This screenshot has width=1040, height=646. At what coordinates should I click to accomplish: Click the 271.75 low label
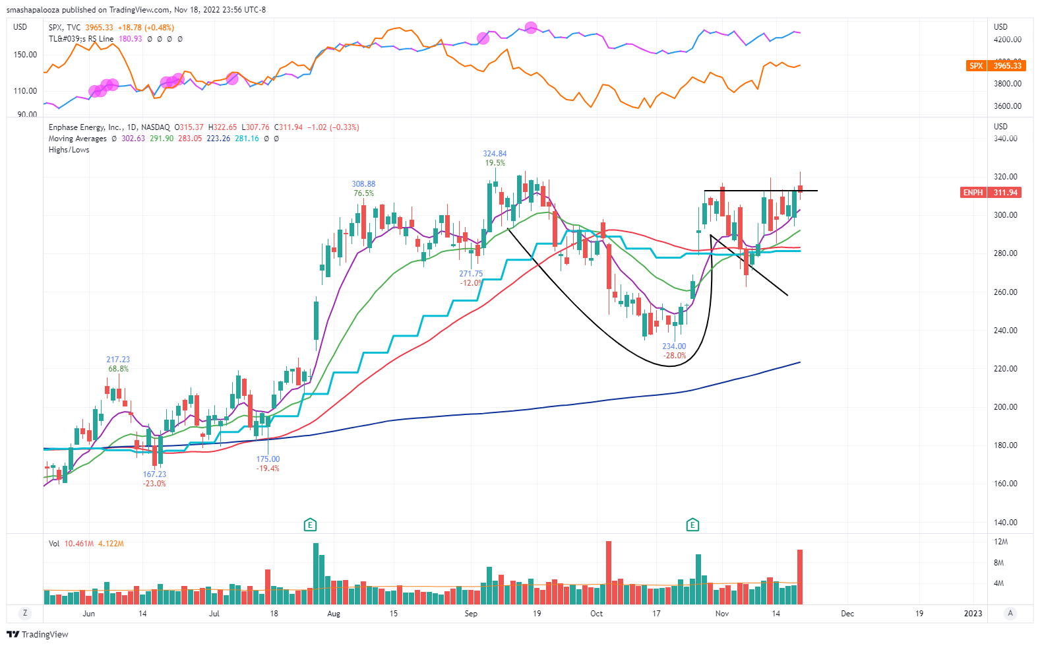tap(471, 274)
